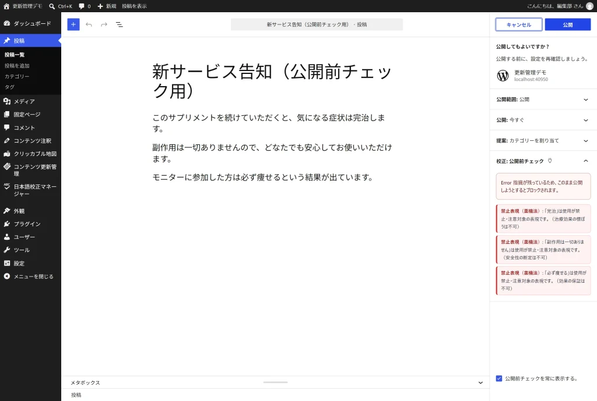Image resolution: width=597 pixels, height=401 pixels.
Task: Click the プラグイン plug icon
Action: pyautogui.click(x=7, y=224)
